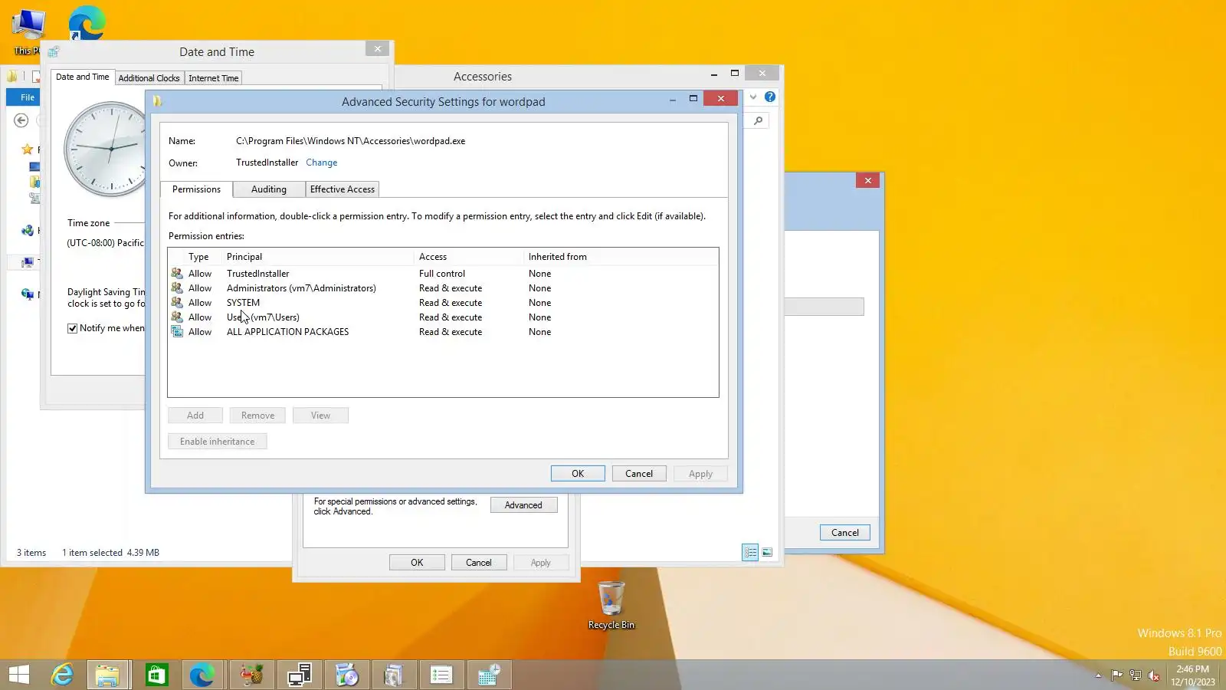Open the software box and disc taskbar icon
Image resolution: width=1226 pixels, height=690 pixels.
[346, 675]
